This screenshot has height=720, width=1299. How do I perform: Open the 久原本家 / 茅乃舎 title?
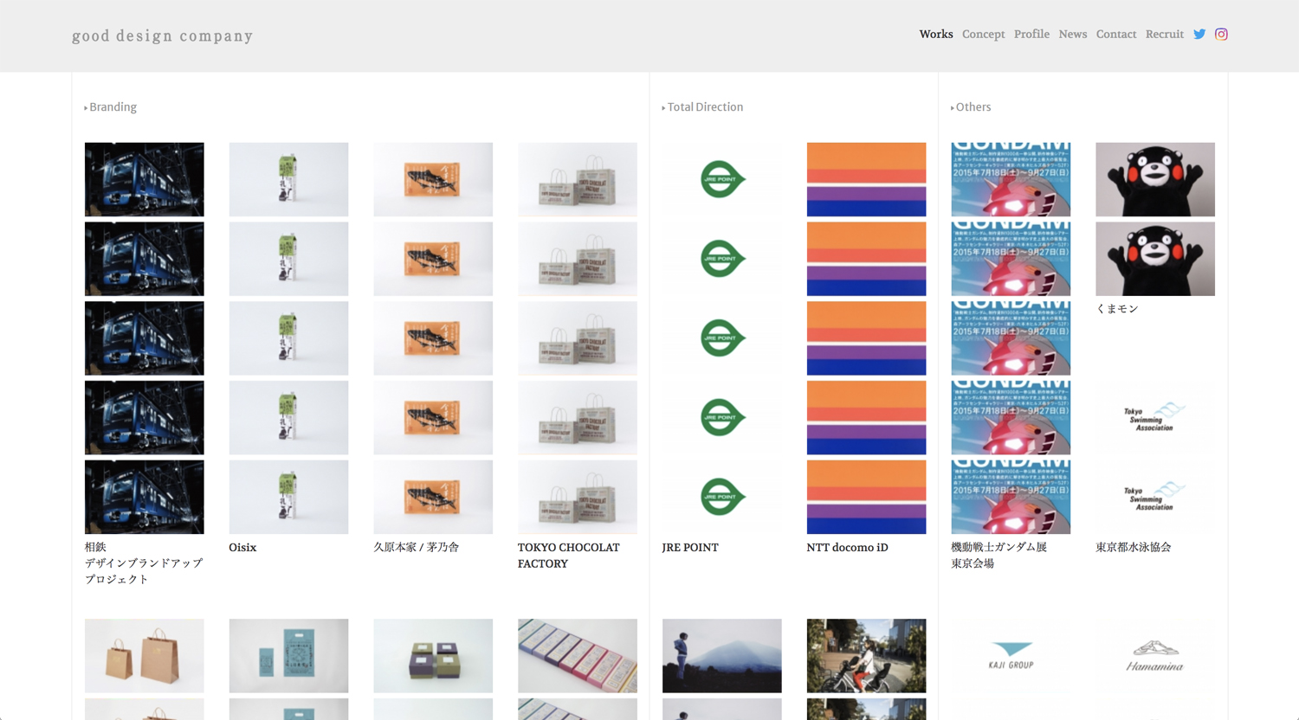(x=417, y=548)
